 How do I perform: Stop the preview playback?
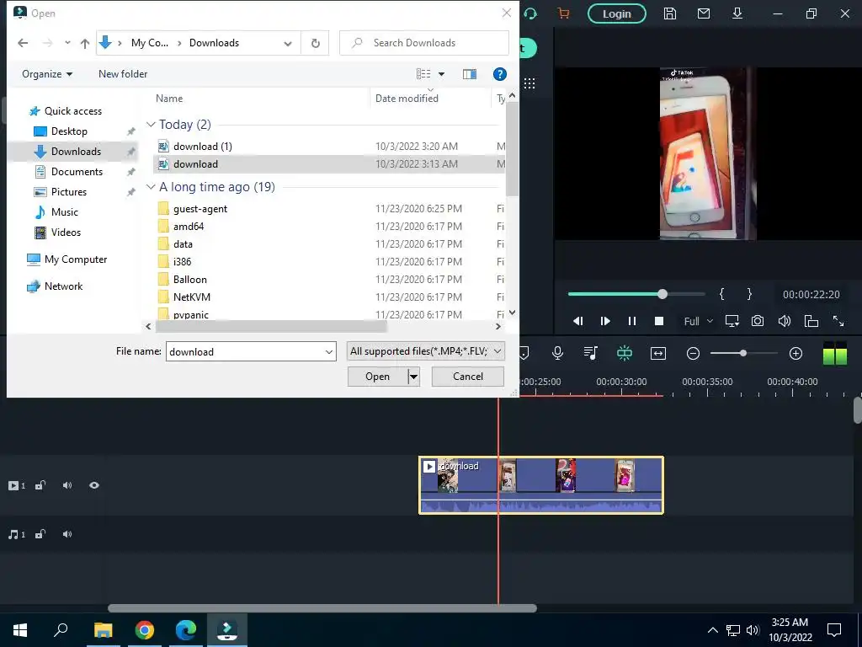click(659, 321)
